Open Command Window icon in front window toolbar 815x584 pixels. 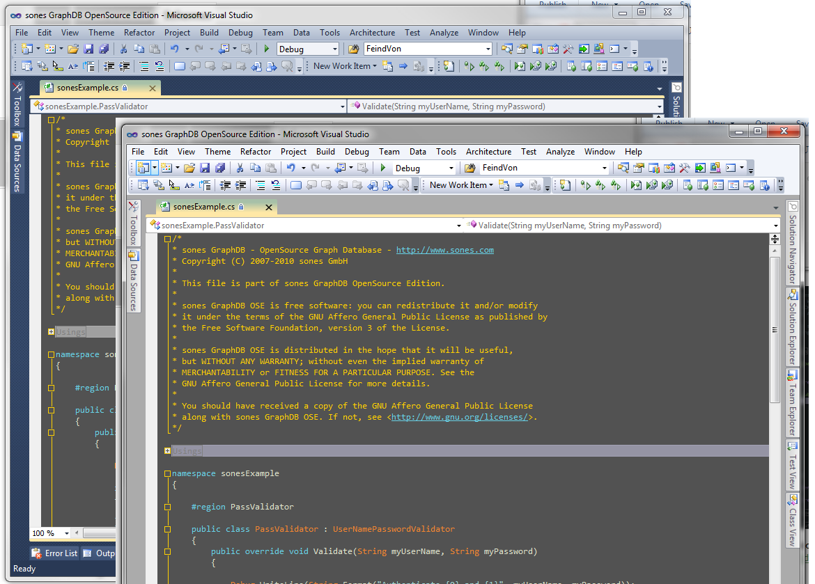pos(731,168)
